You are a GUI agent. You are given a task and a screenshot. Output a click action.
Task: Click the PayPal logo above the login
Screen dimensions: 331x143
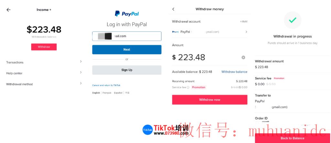[127, 14]
